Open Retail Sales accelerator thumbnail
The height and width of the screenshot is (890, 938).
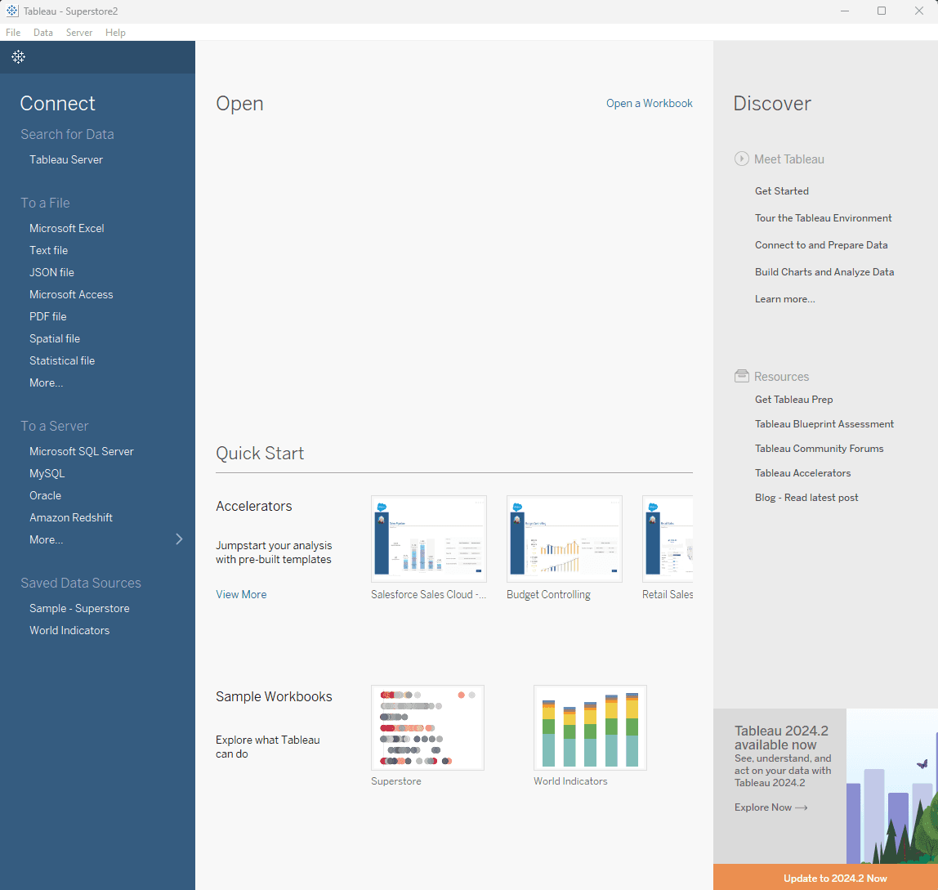[668, 539]
